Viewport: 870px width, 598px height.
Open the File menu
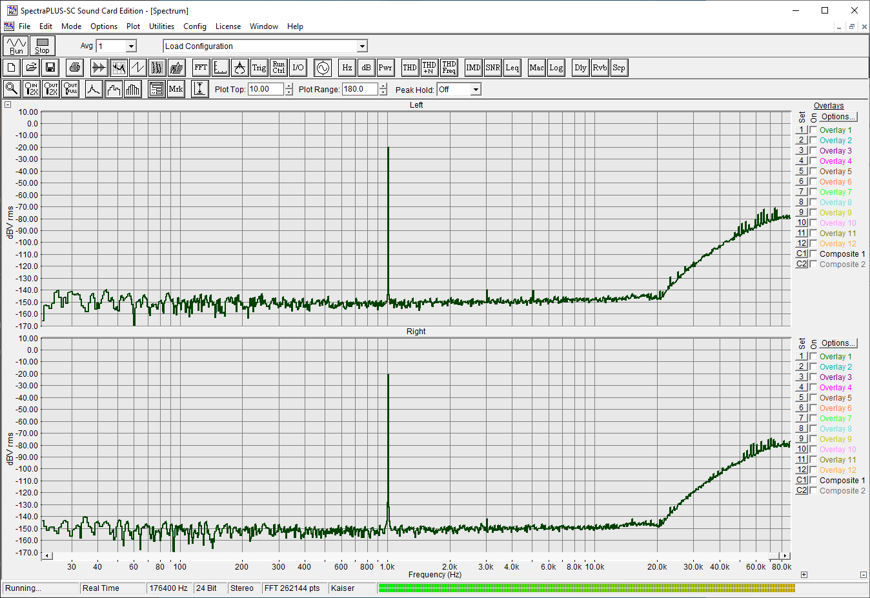(x=25, y=26)
